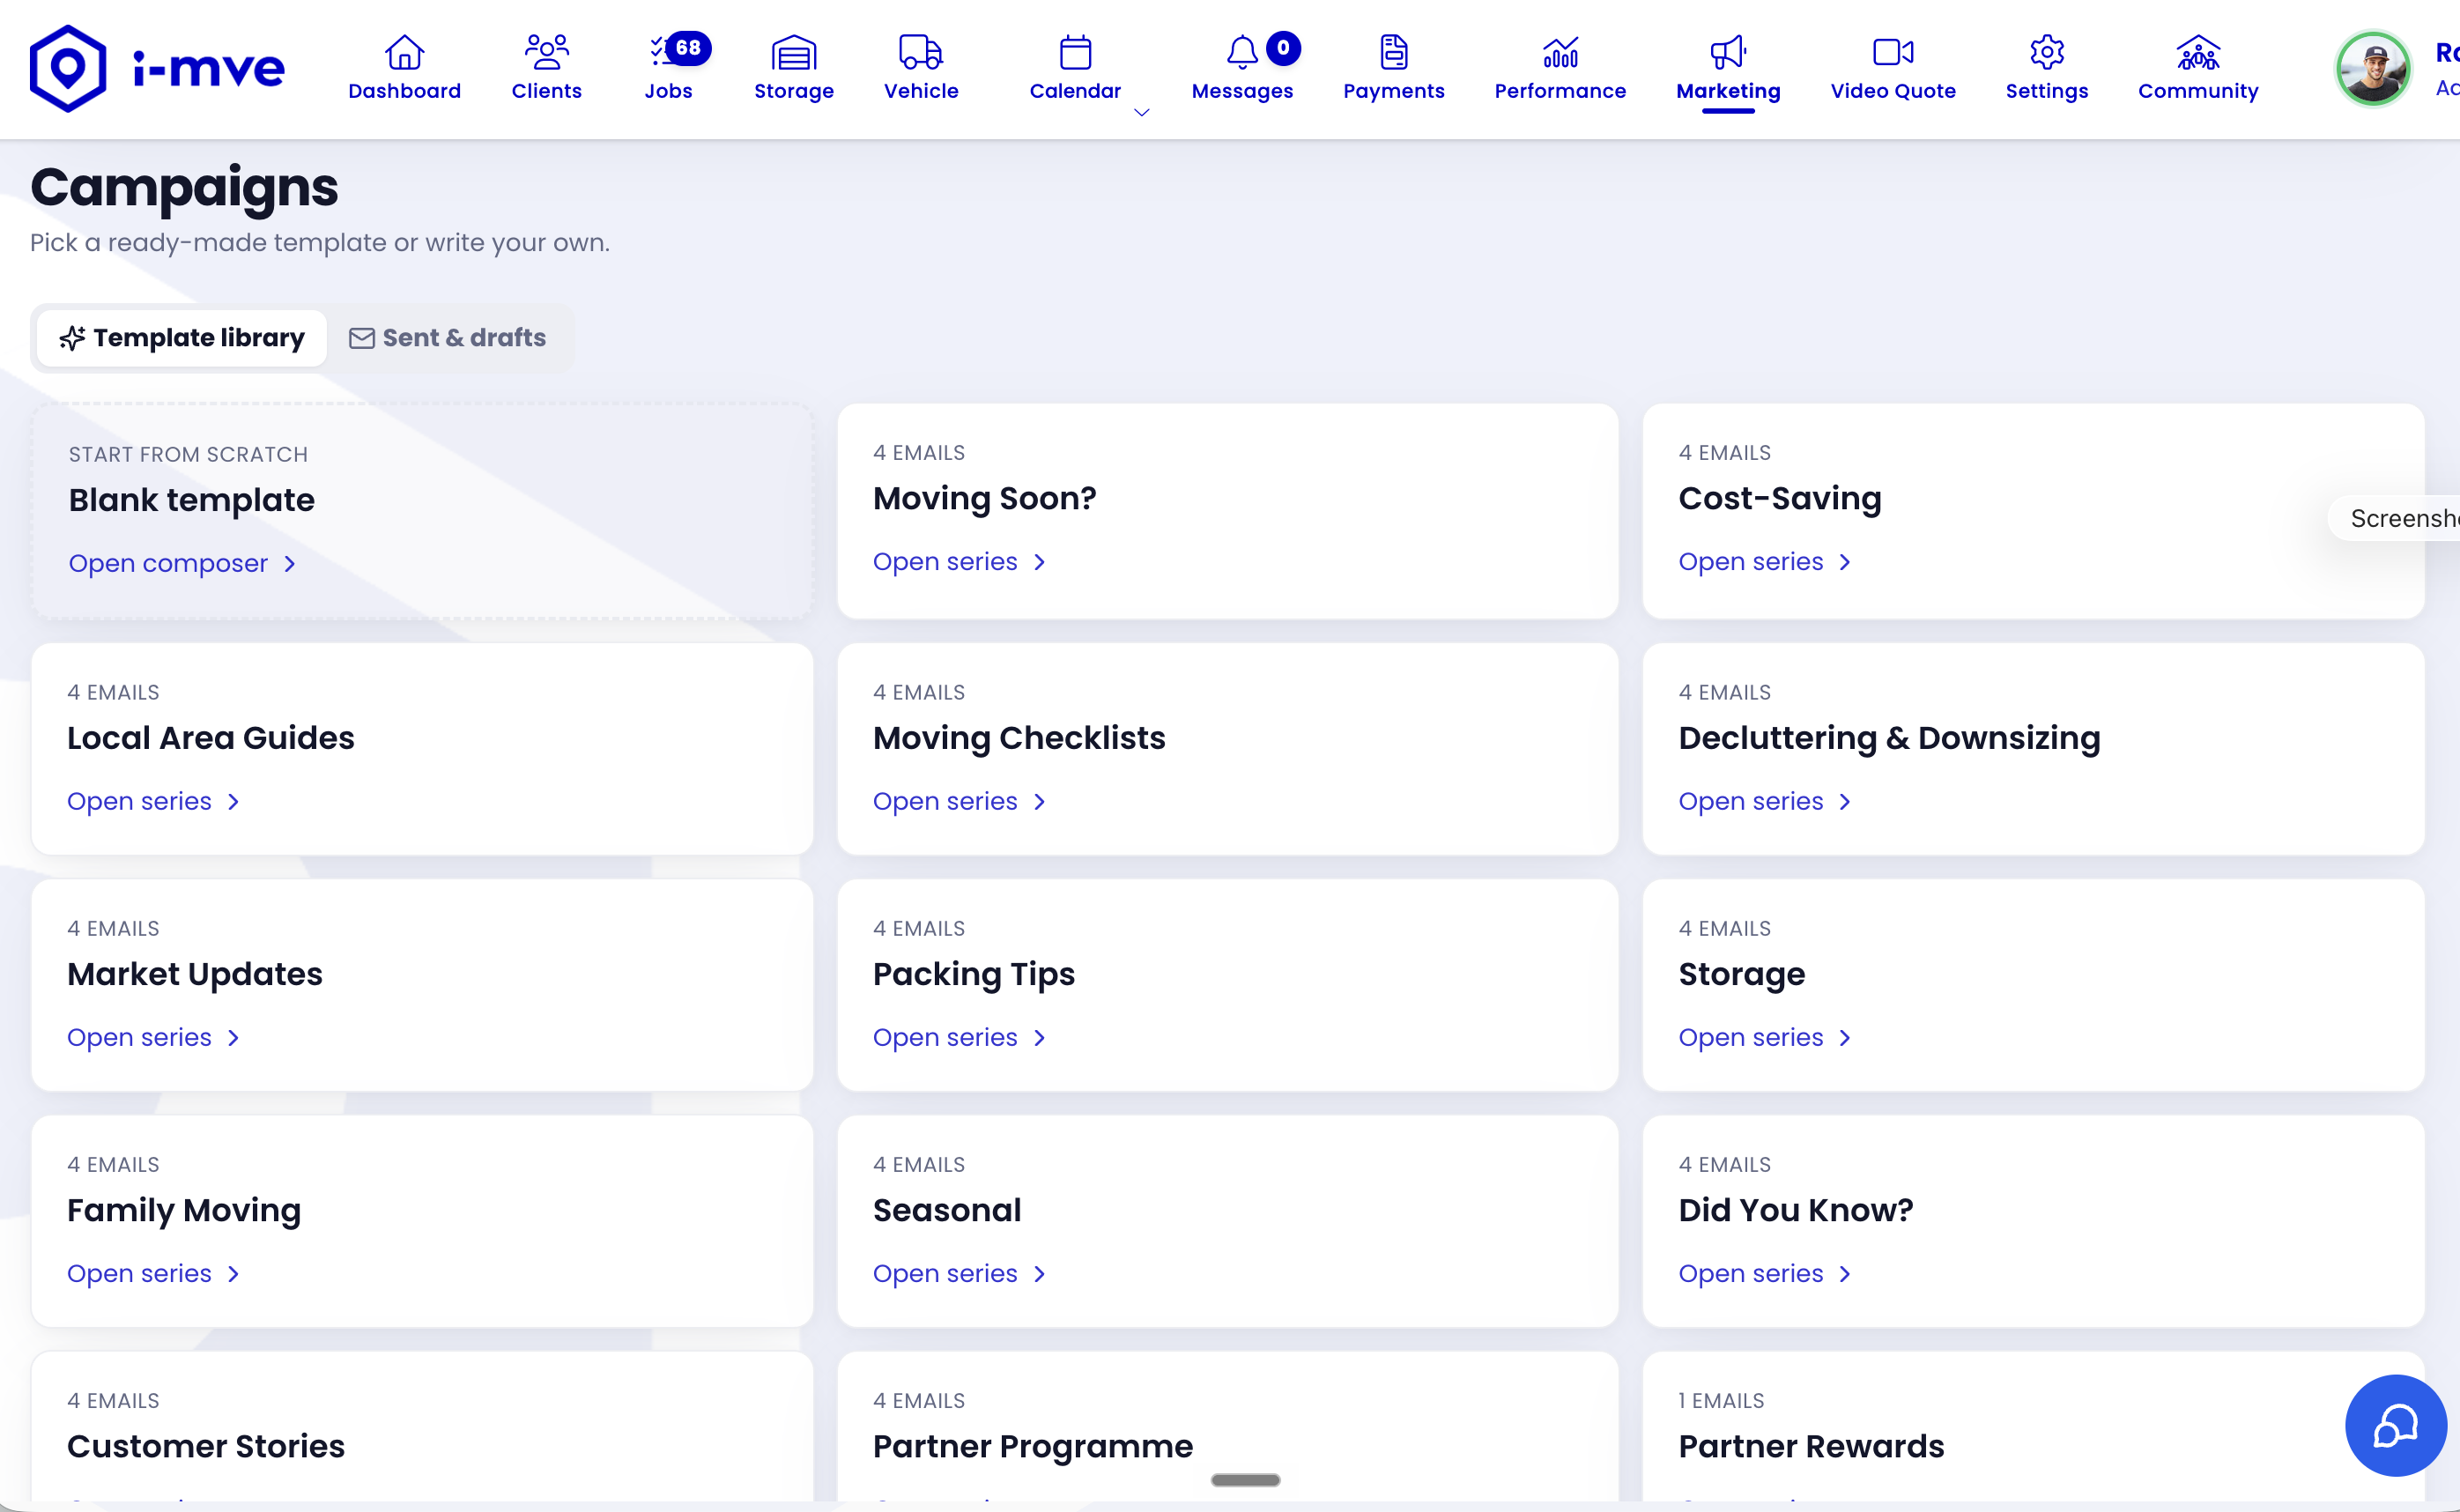Open the Settings gear icon
Screen dimensions: 2460x1512
point(2047,52)
